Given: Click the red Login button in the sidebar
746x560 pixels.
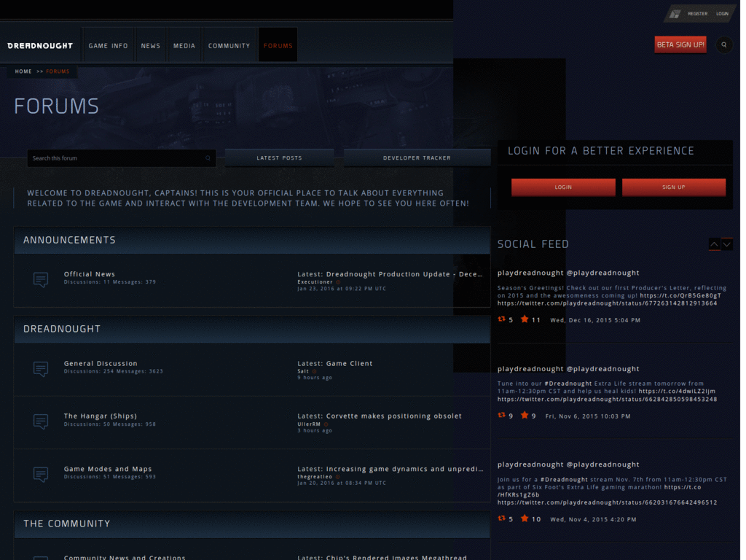Looking at the screenshot, I should [x=563, y=187].
